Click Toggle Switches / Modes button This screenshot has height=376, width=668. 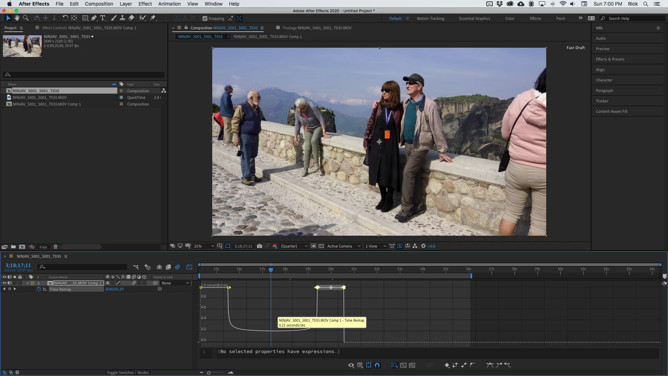click(128, 373)
